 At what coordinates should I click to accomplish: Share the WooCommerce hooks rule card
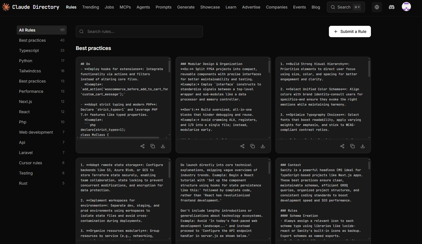pyautogui.click(x=142, y=146)
